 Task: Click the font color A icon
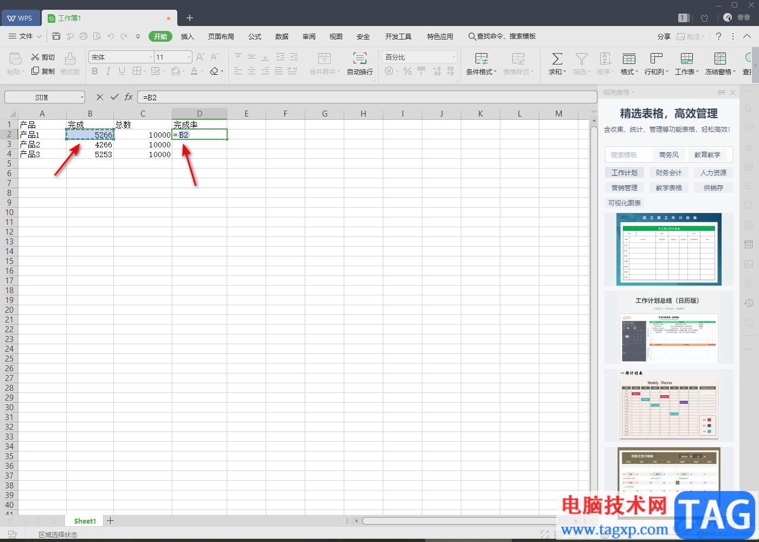pos(194,71)
